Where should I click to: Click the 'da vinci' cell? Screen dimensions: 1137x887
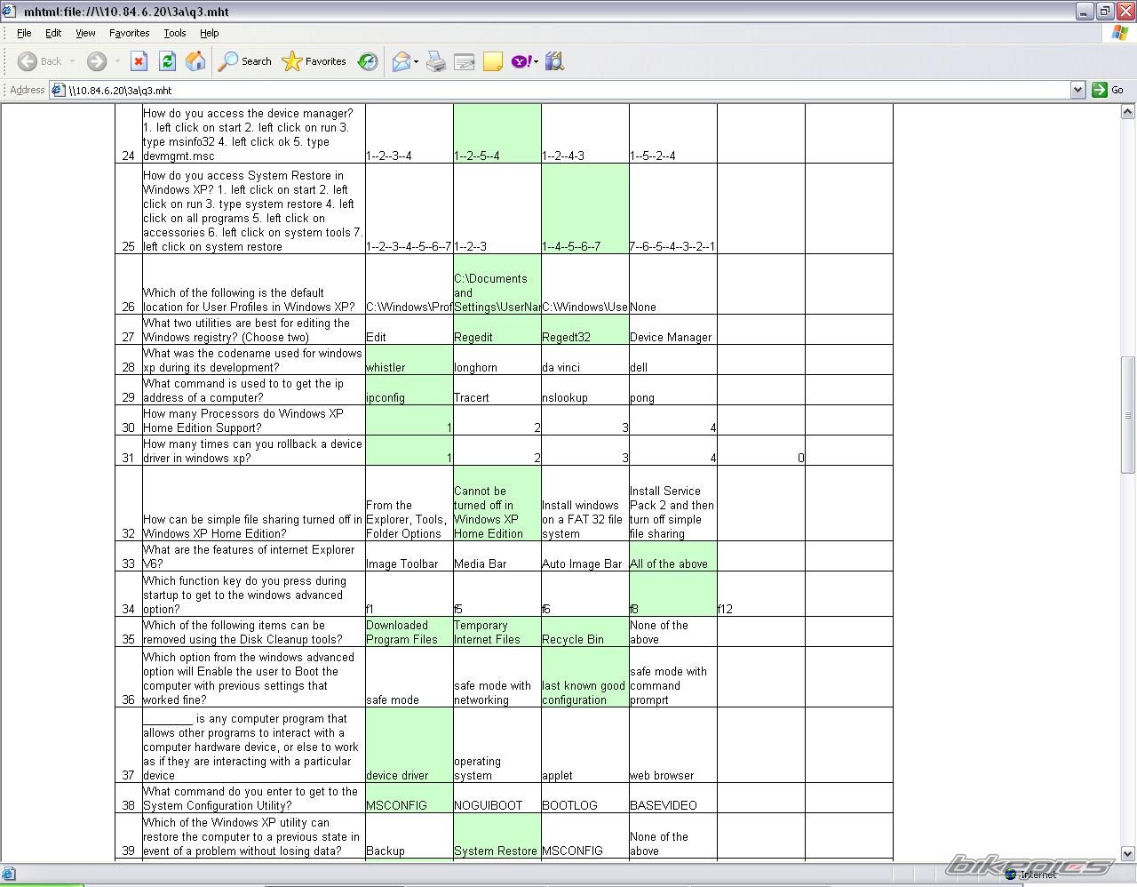pyautogui.click(x=584, y=360)
